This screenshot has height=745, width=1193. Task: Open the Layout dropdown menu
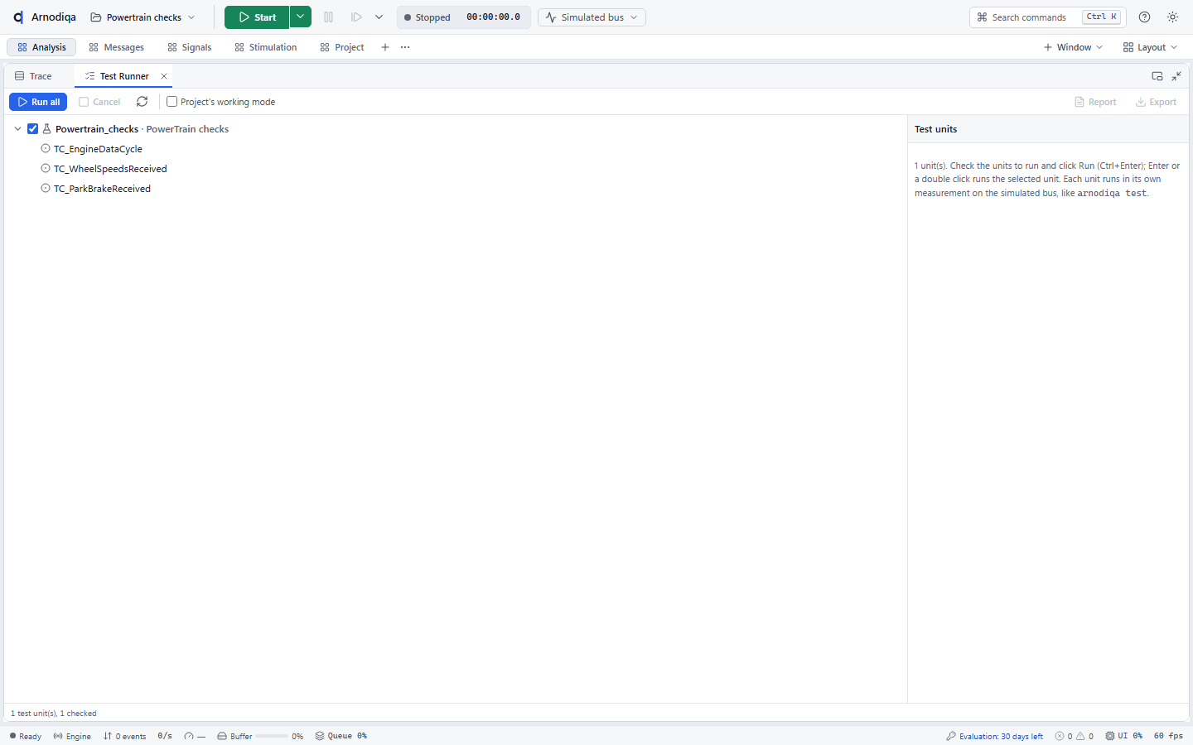click(x=1150, y=47)
